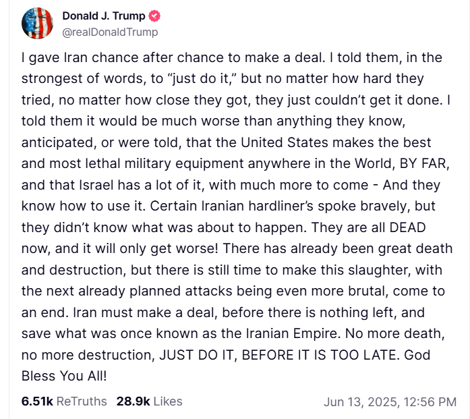The width and height of the screenshot is (470, 419).
Task: Click the words "United States" in post
Action: 285,142
